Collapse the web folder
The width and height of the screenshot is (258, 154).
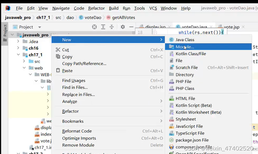pyautogui.click(x=24, y=68)
